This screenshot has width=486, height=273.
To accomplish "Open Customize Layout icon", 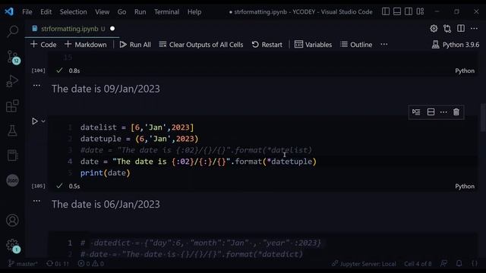I will 420,12.
